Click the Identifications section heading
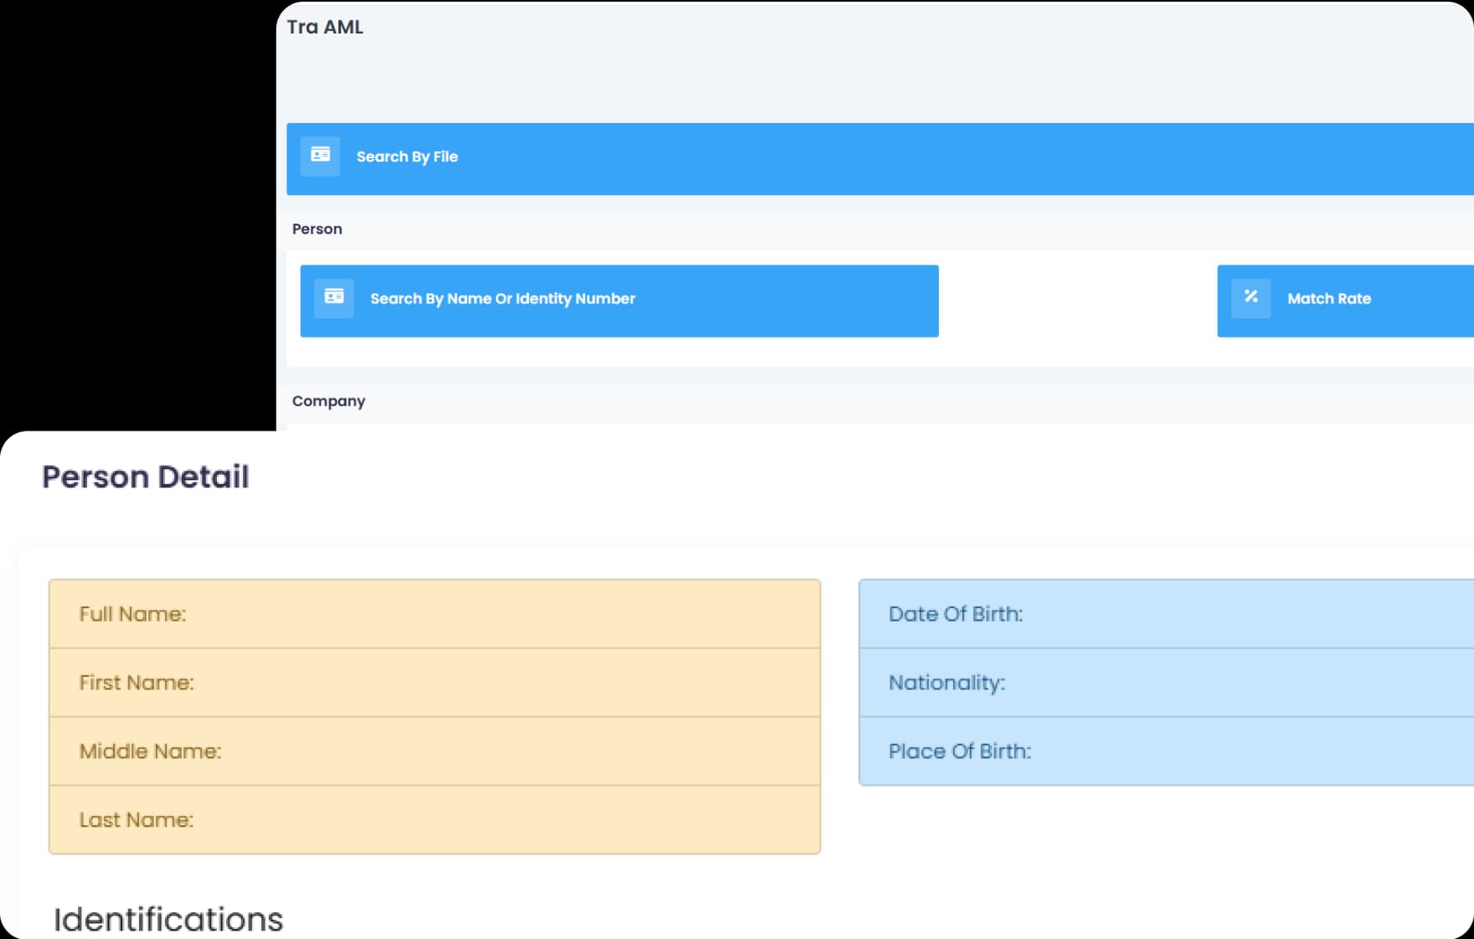The width and height of the screenshot is (1474, 939). tap(168, 920)
